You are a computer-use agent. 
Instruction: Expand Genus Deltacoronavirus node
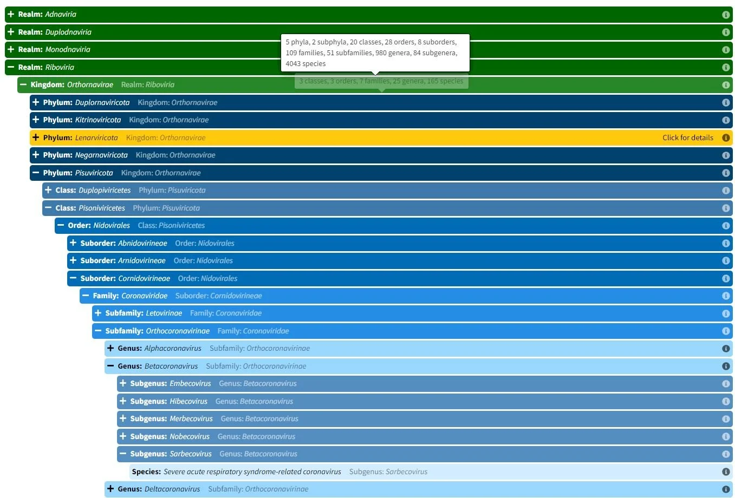[x=110, y=489]
